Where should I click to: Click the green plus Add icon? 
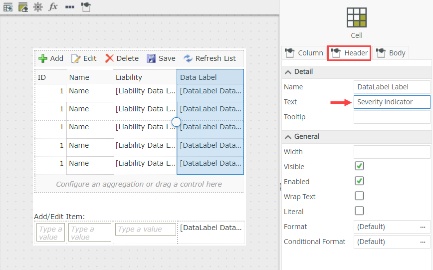[x=43, y=58]
